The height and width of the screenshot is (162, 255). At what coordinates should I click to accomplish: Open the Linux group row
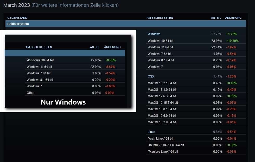point(196,132)
